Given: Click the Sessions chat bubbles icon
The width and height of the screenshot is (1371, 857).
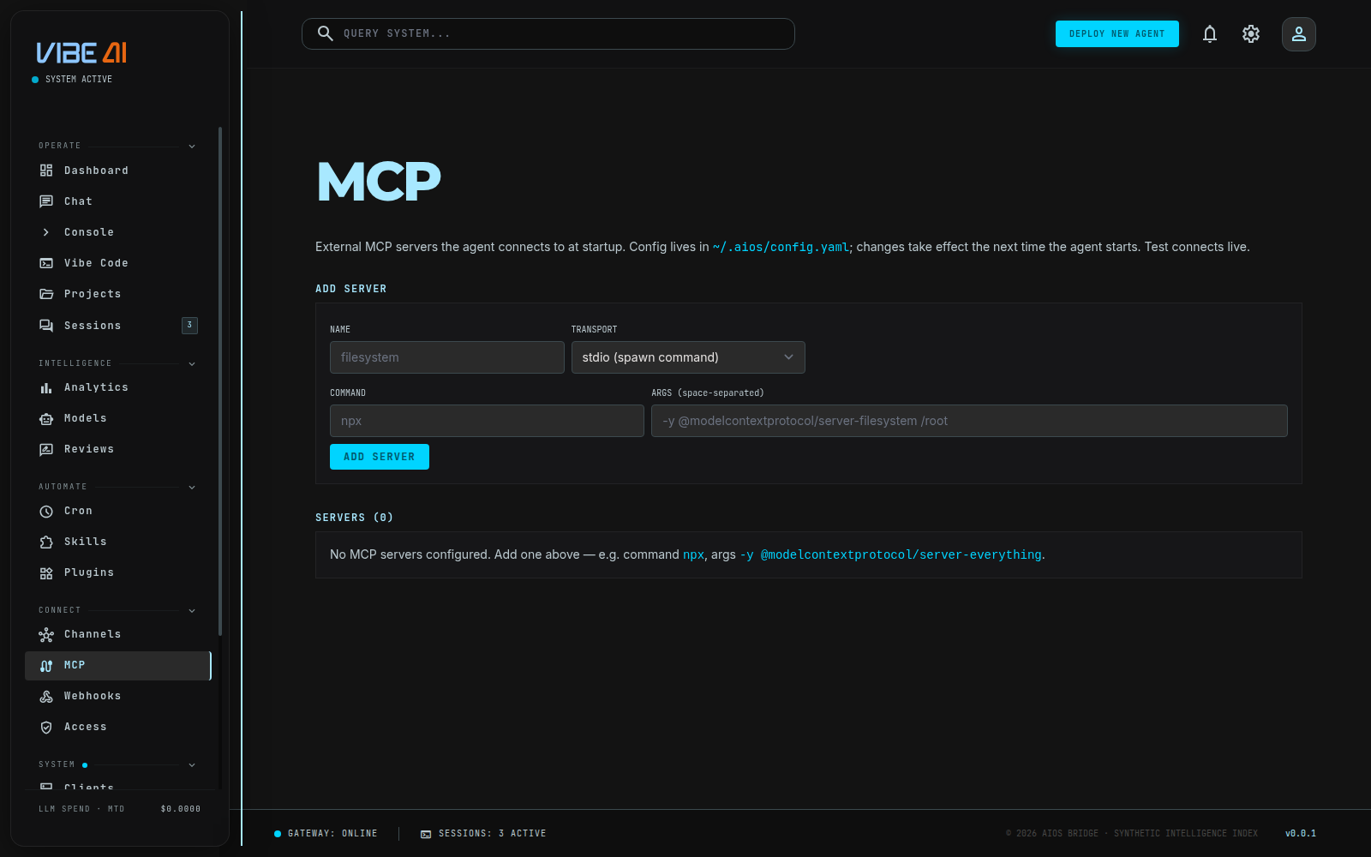Looking at the screenshot, I should (x=46, y=326).
